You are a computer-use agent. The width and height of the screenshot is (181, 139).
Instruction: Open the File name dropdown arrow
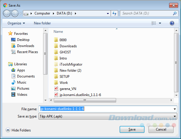coord(175,109)
